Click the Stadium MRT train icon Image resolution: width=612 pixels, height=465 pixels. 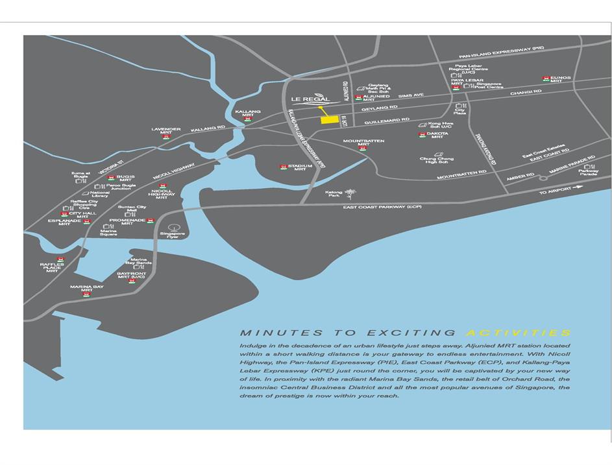click(284, 167)
